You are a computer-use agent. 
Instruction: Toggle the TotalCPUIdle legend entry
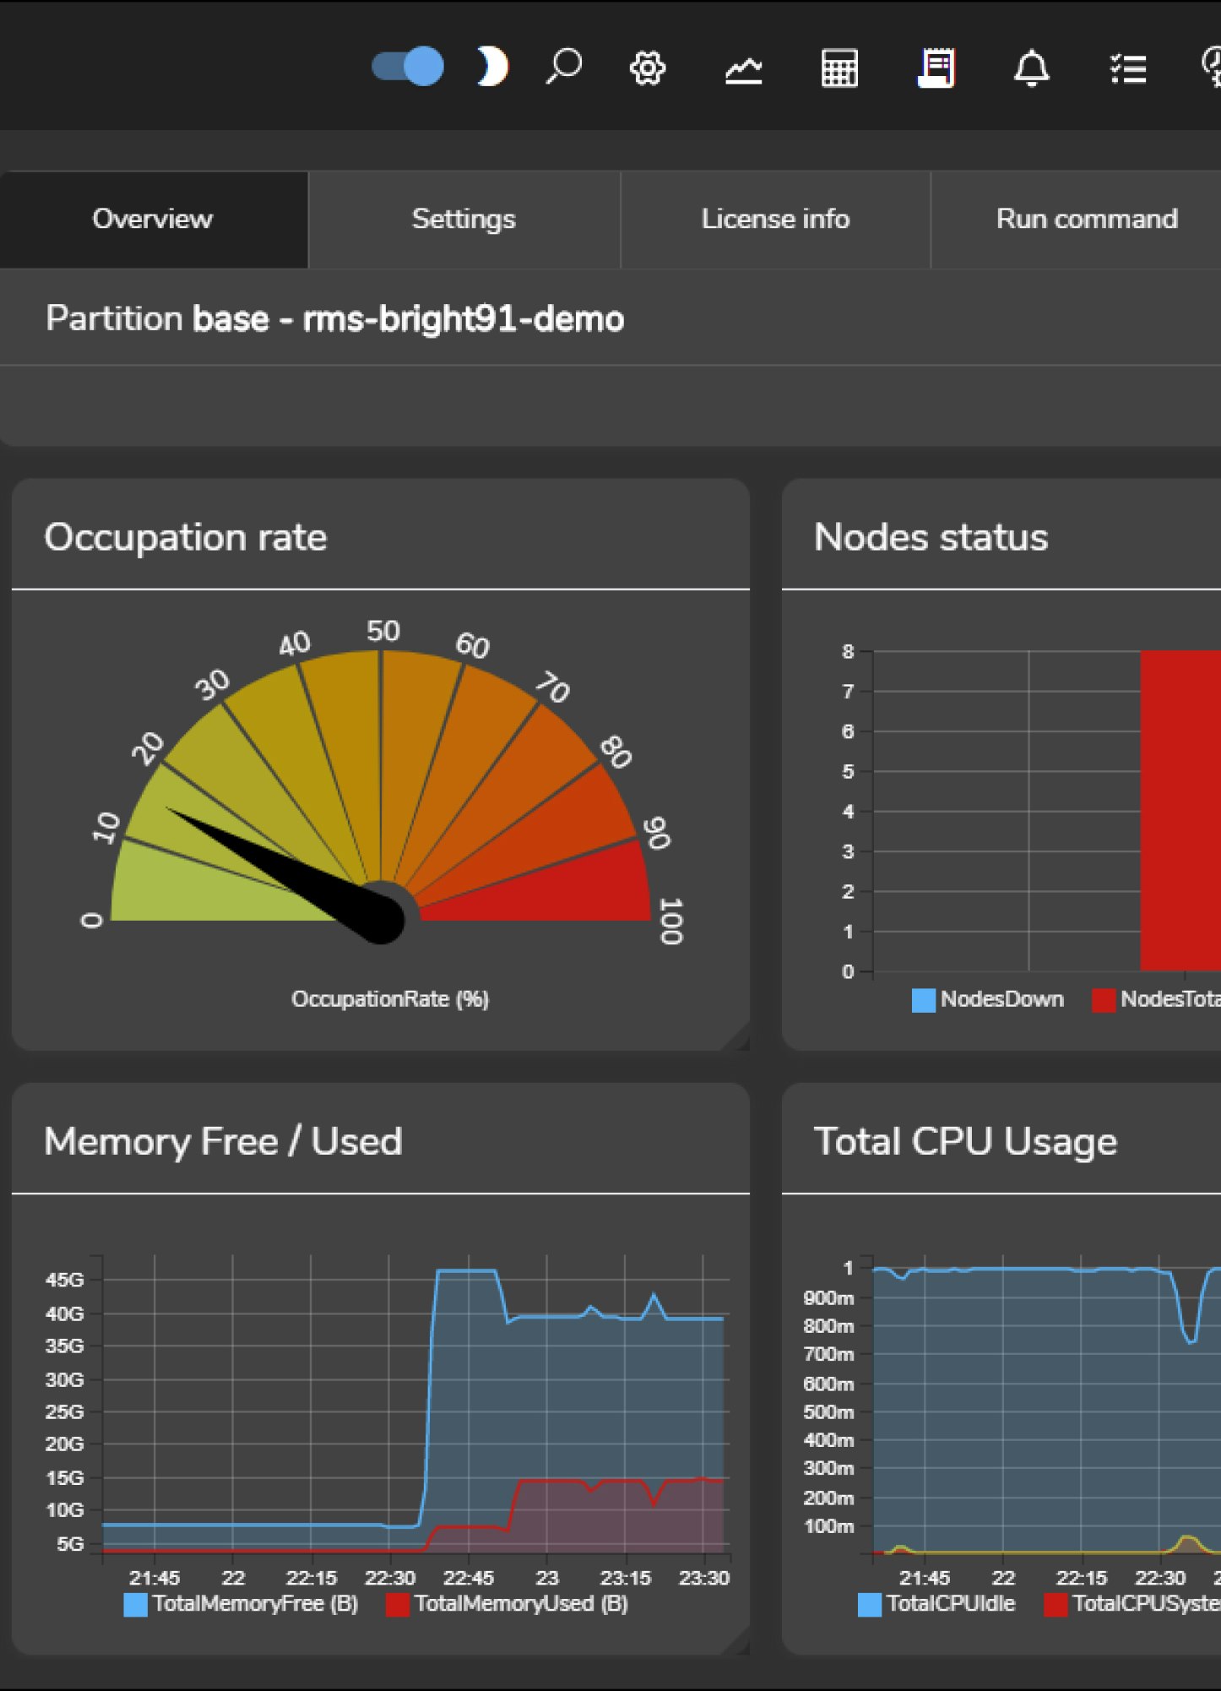[937, 1604]
